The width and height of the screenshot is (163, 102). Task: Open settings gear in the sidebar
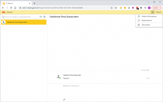click(45, 17)
